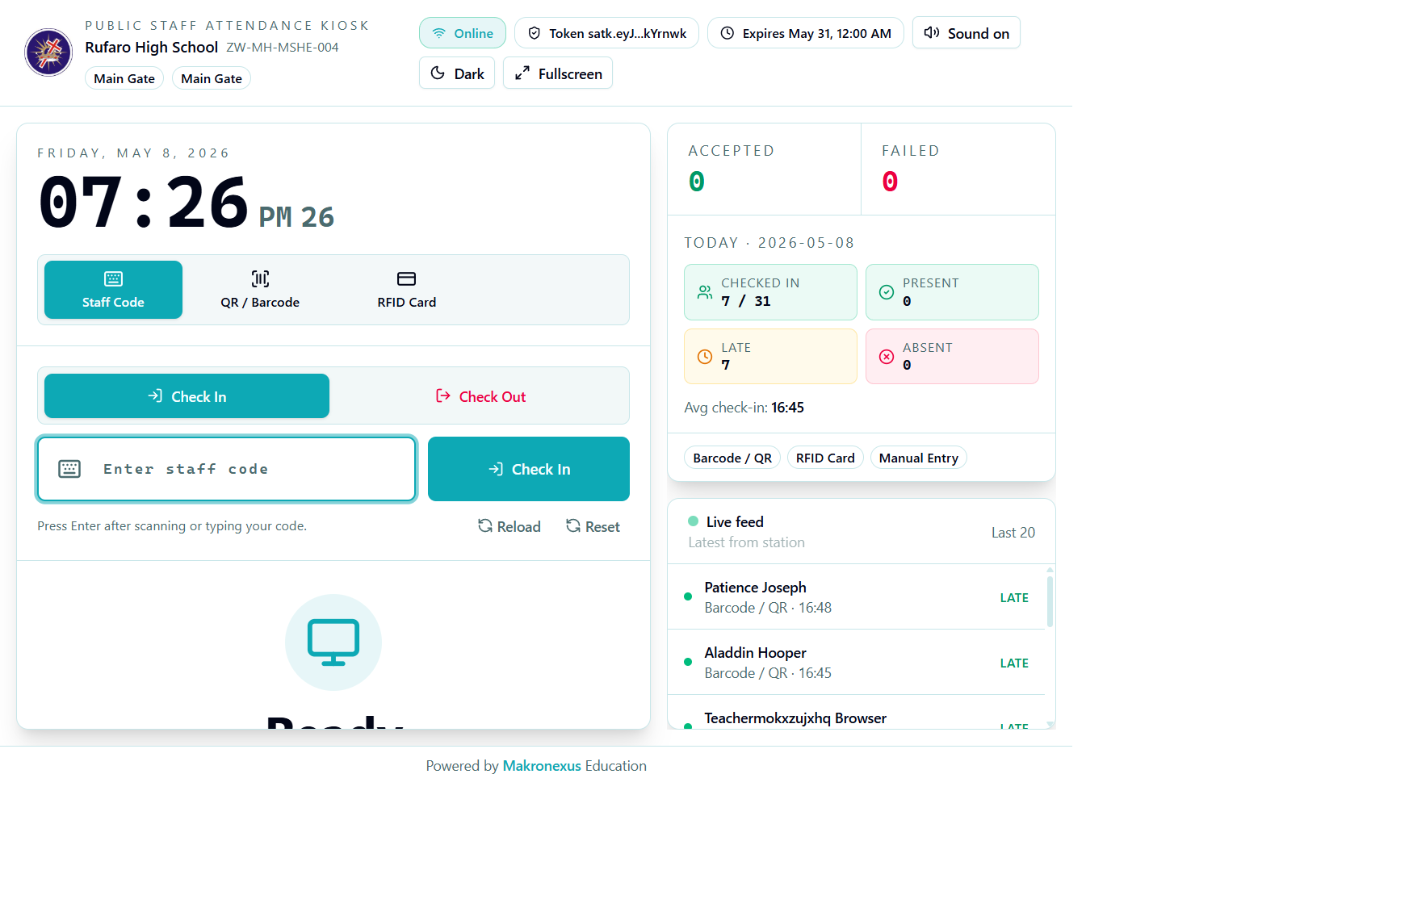Image resolution: width=1413 pixels, height=908 pixels.
Task: Switch to Dark mode
Action: coord(457,73)
